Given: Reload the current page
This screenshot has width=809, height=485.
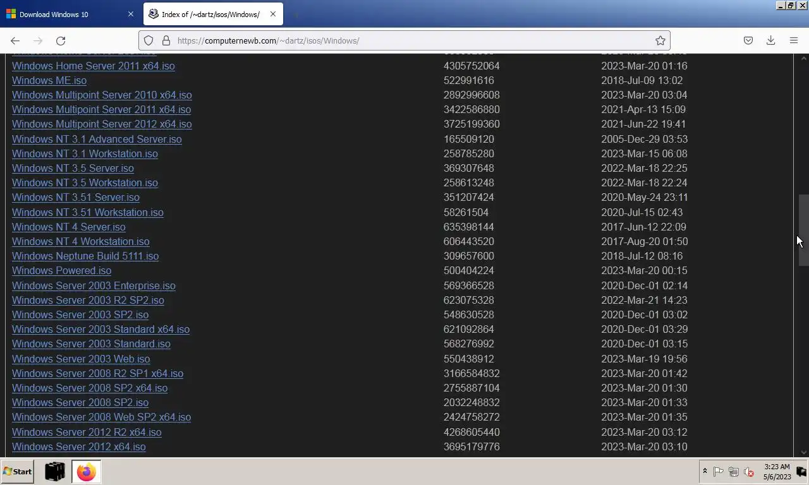Looking at the screenshot, I should 61,40.
